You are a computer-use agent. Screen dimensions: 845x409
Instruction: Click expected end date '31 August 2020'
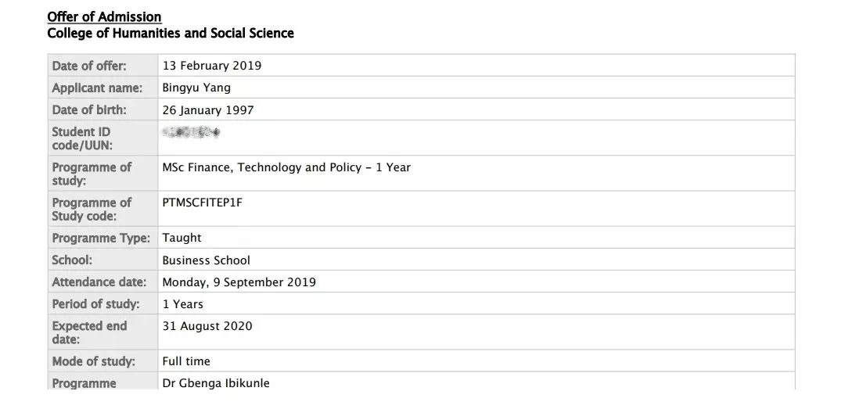207,326
